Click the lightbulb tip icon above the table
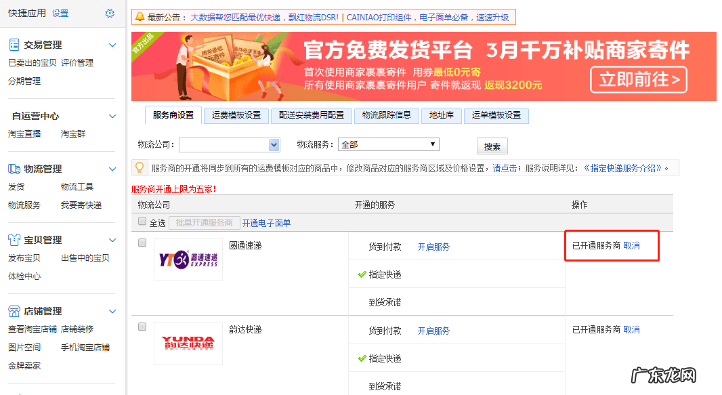Image resolution: width=722 pixels, height=395 pixels. [140, 167]
